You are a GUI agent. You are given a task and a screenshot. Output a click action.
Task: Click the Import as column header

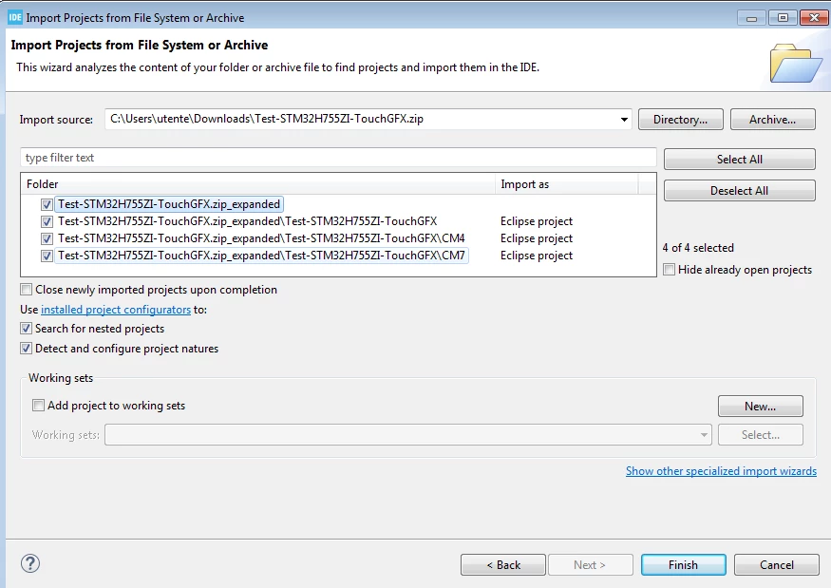(567, 184)
